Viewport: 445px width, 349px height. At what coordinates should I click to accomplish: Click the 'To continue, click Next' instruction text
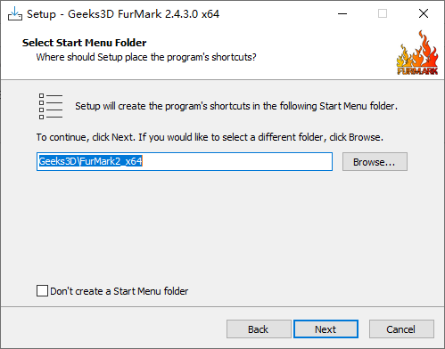coord(210,137)
